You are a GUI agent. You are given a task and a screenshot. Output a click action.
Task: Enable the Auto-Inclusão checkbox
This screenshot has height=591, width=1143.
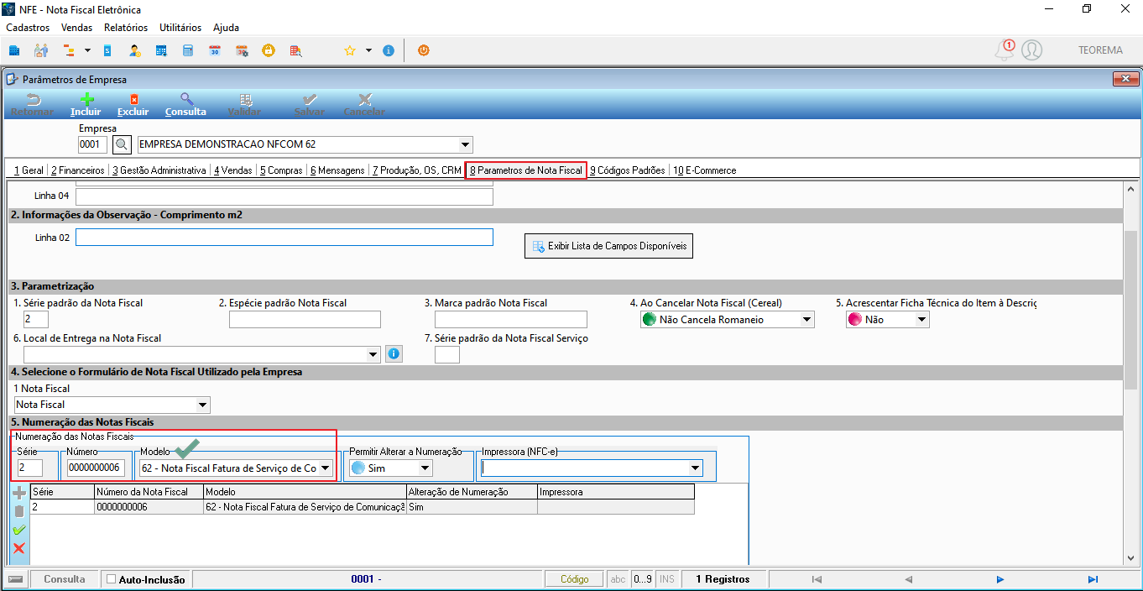click(x=112, y=579)
